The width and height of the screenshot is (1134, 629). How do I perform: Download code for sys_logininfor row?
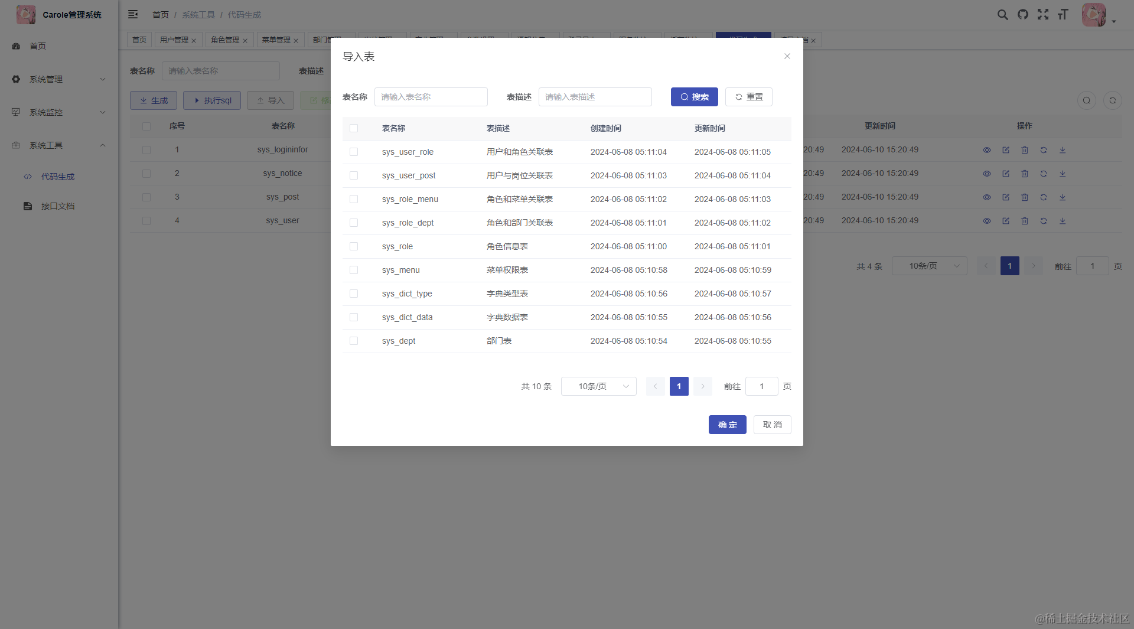1063,150
